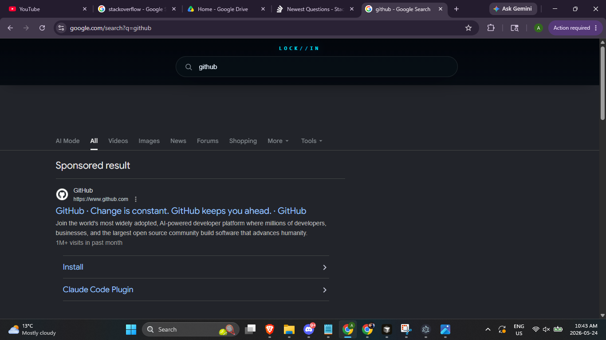Viewport: 606px width, 340px height.
Task: Click the Windows taskbar Search box
Action: click(x=191, y=329)
